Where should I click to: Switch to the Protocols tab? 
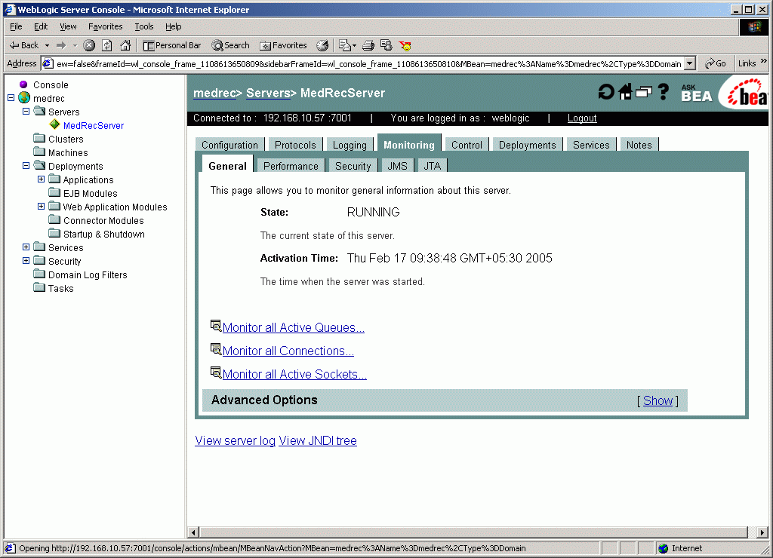[x=295, y=145]
